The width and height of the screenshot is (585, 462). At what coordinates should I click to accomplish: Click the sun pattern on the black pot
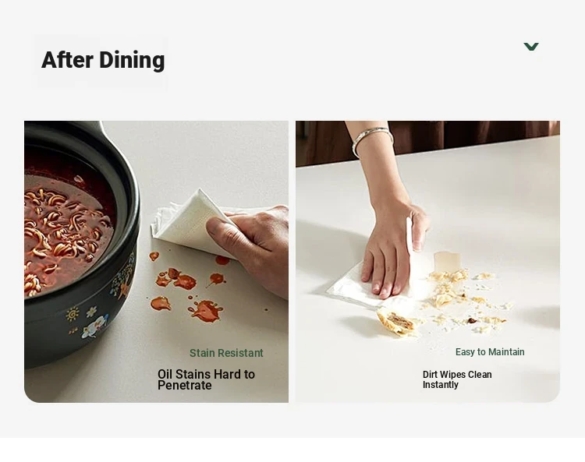(x=73, y=314)
